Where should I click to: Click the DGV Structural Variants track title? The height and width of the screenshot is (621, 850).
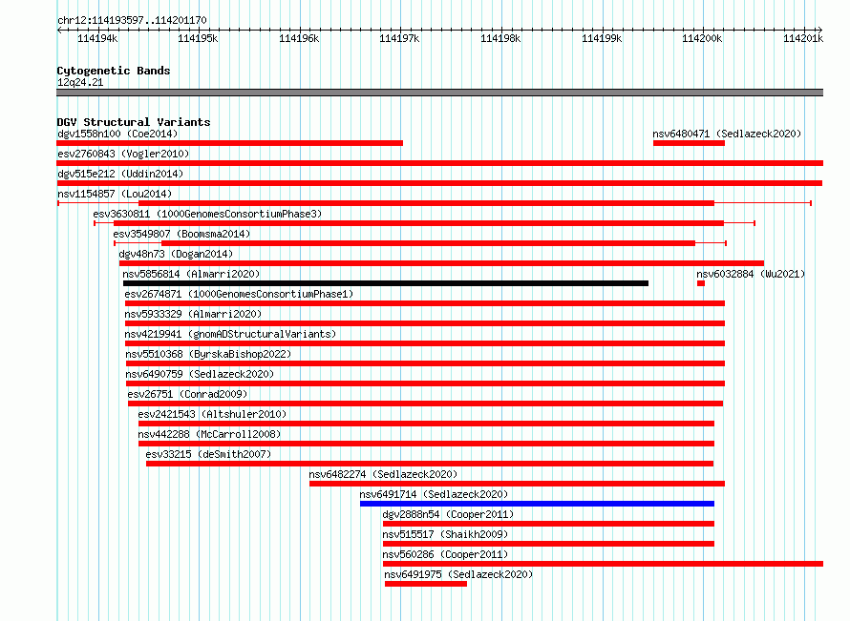[x=134, y=122]
